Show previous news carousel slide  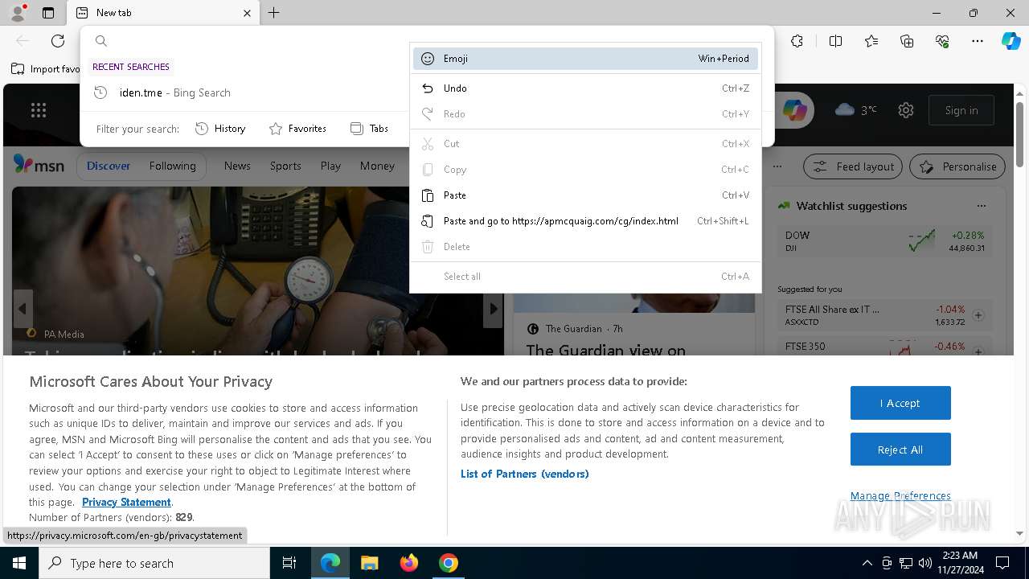(23, 309)
